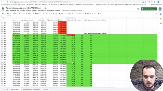The image size is (163, 91).
Task: Open the Справка menu
Action: 57,10
